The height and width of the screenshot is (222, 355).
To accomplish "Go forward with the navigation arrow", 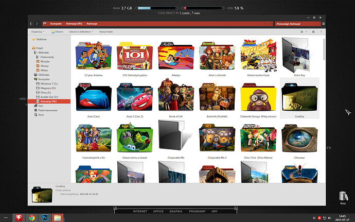I will pyautogui.click(x=37, y=24).
